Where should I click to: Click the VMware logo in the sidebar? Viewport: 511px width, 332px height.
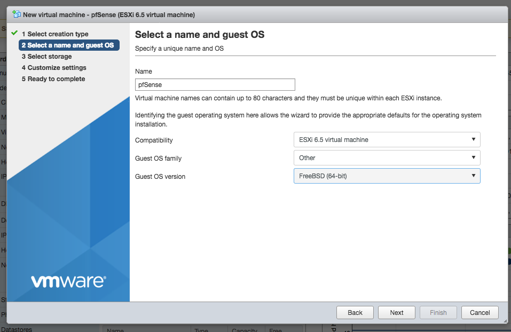68,281
